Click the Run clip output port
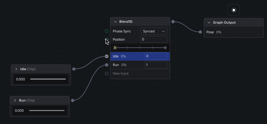 (73, 100)
